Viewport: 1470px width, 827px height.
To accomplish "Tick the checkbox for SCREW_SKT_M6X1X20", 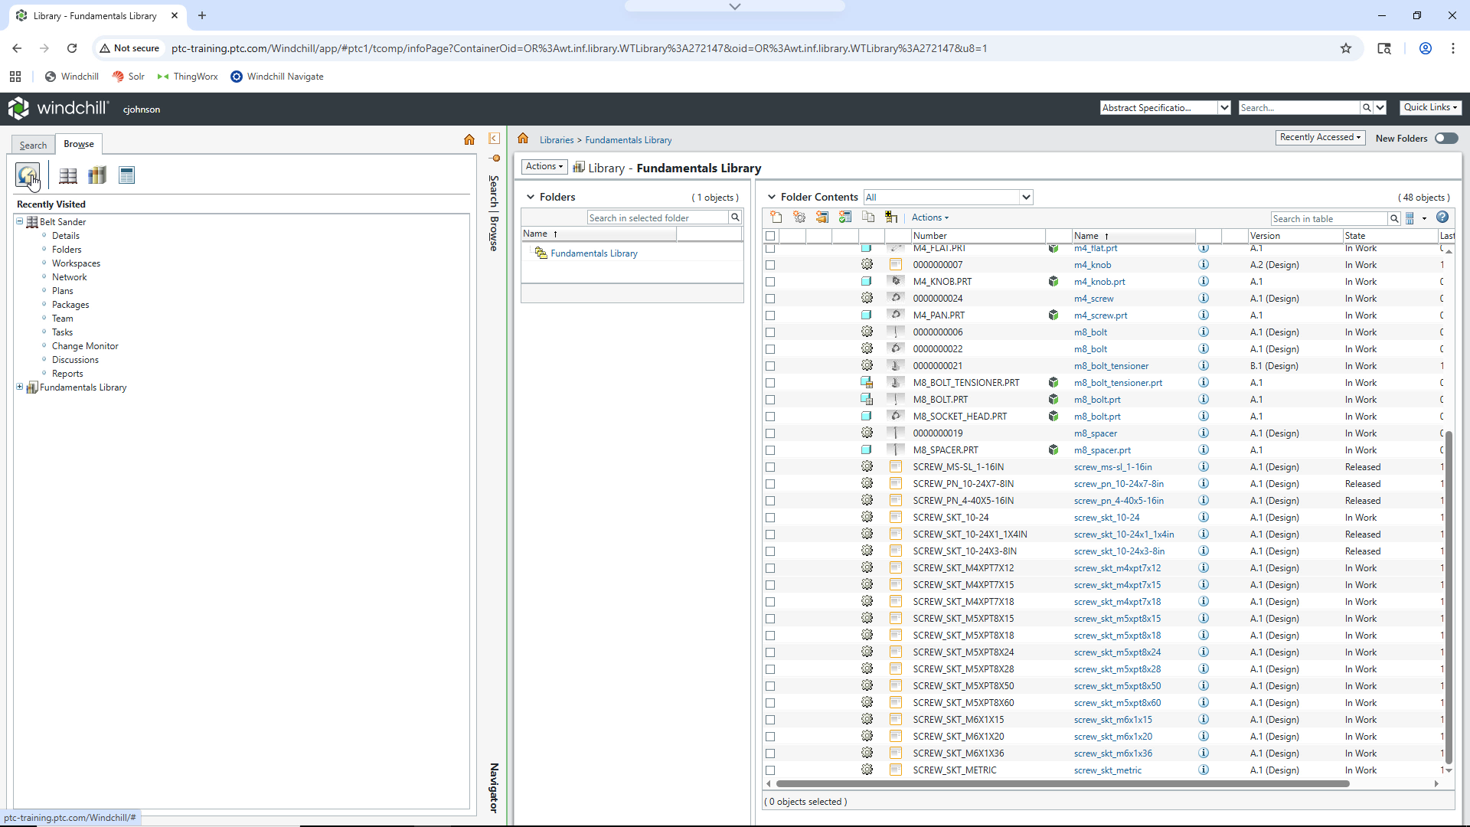I will [770, 737].
